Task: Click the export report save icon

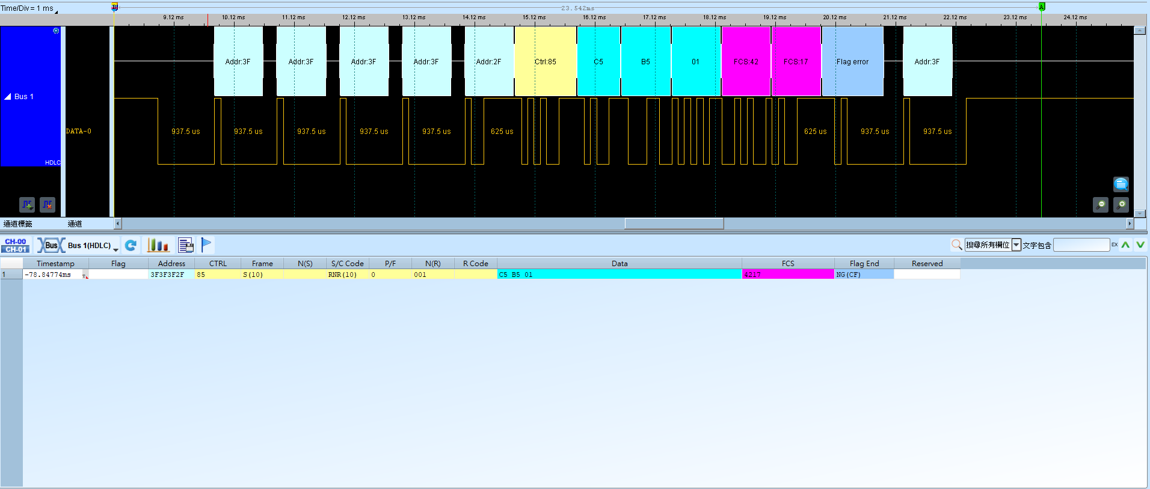Action: [x=186, y=245]
